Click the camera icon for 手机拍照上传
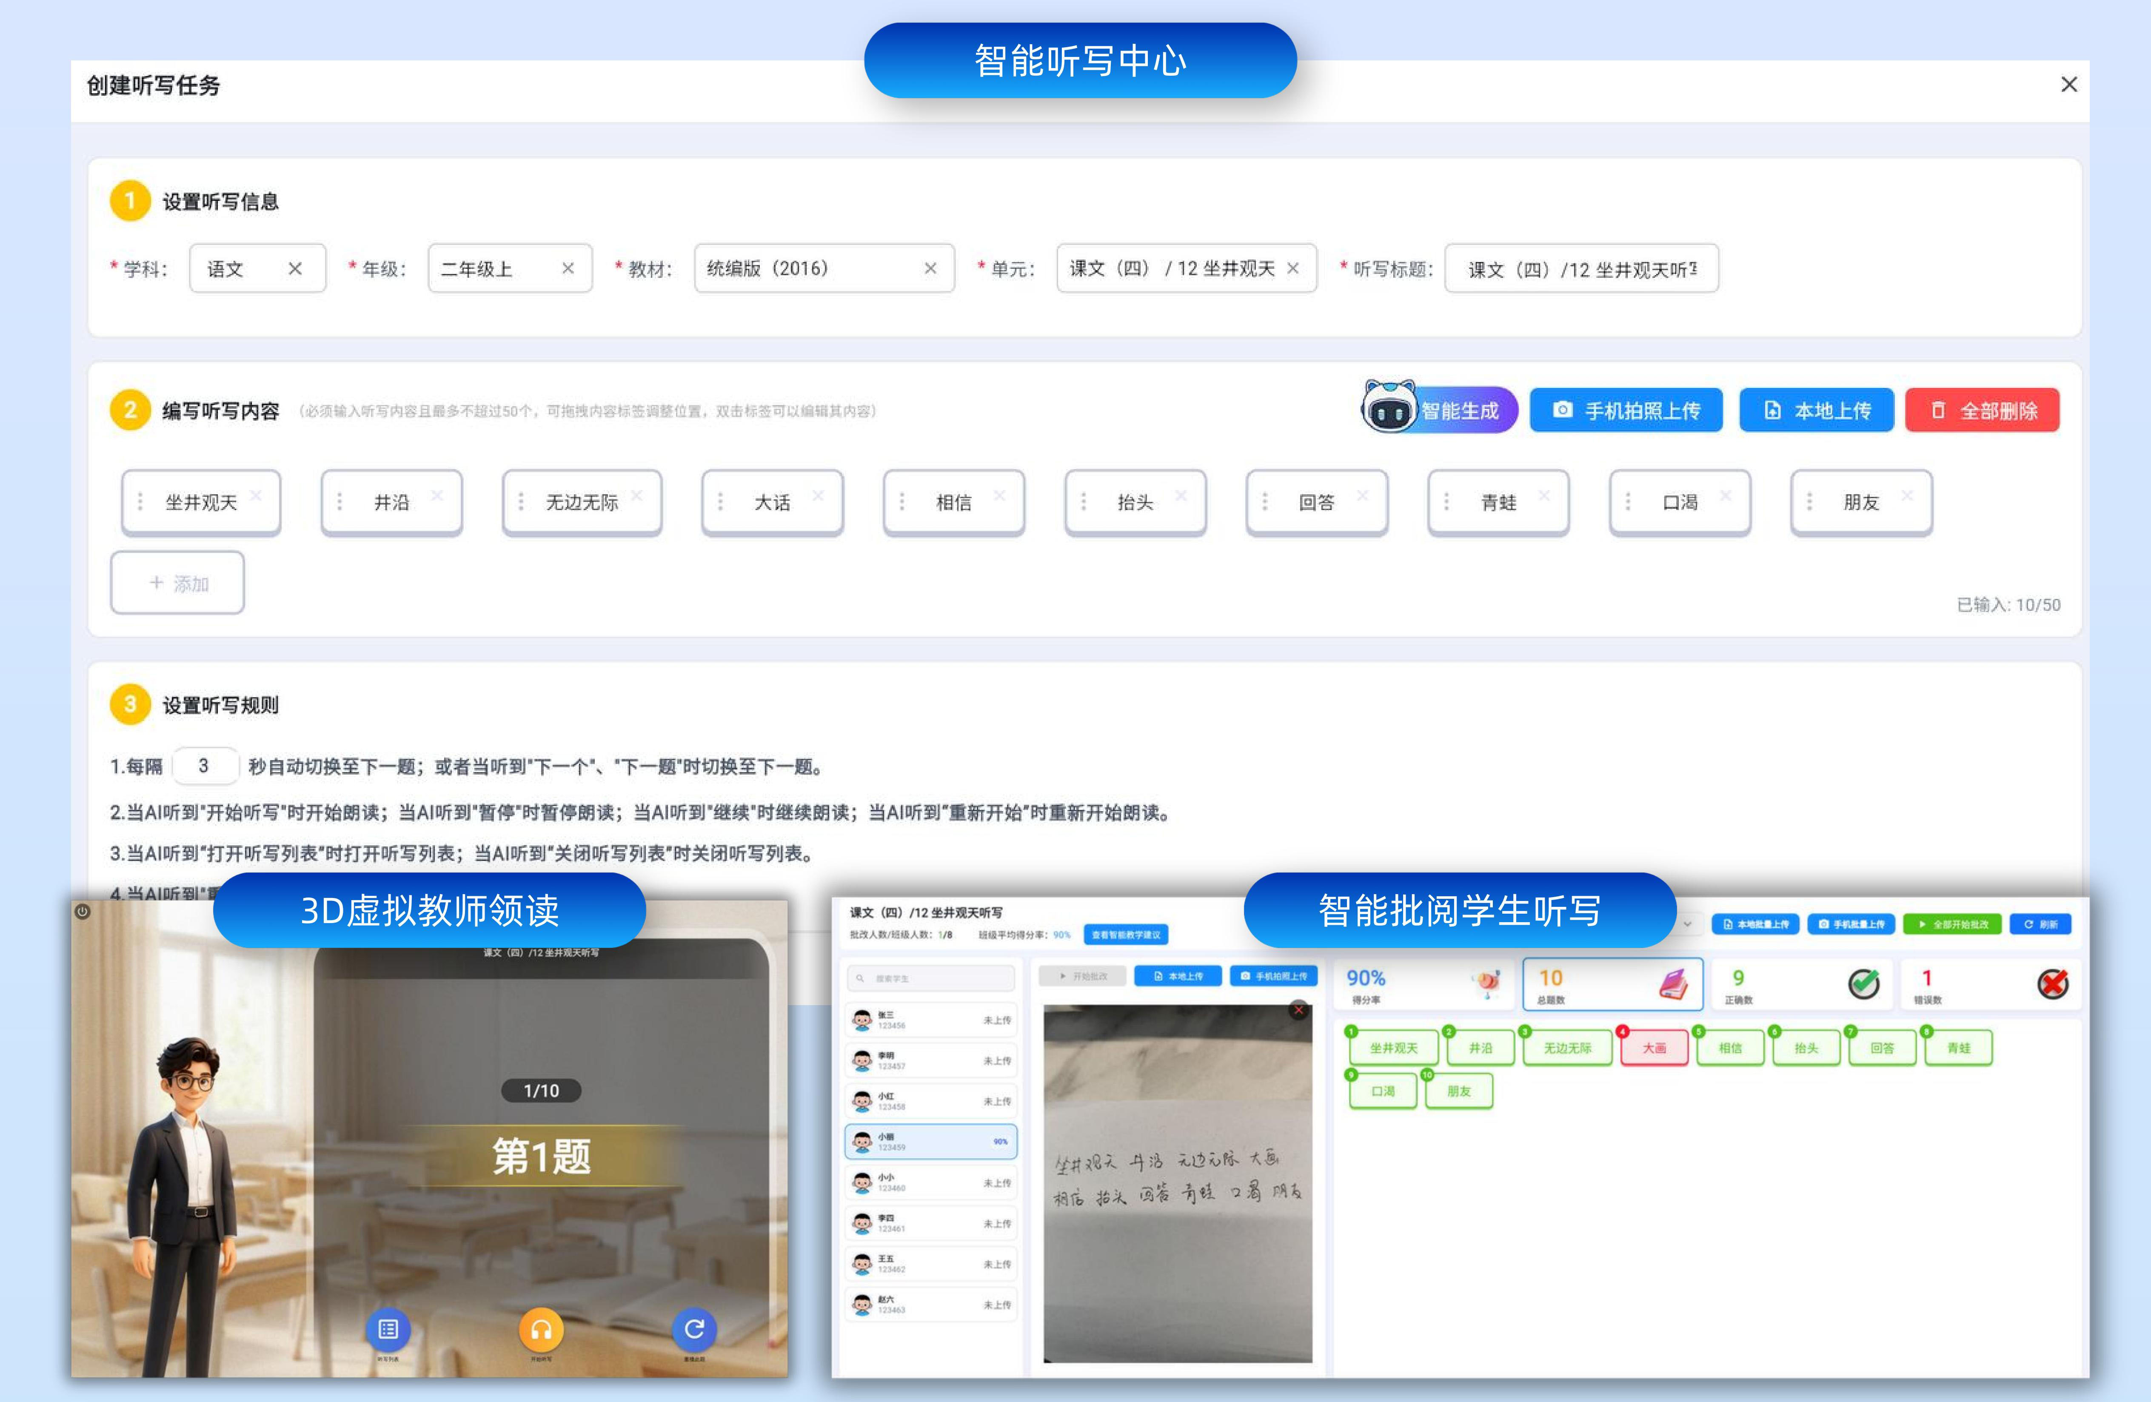Image resolution: width=2151 pixels, height=1402 pixels. 1563,410
